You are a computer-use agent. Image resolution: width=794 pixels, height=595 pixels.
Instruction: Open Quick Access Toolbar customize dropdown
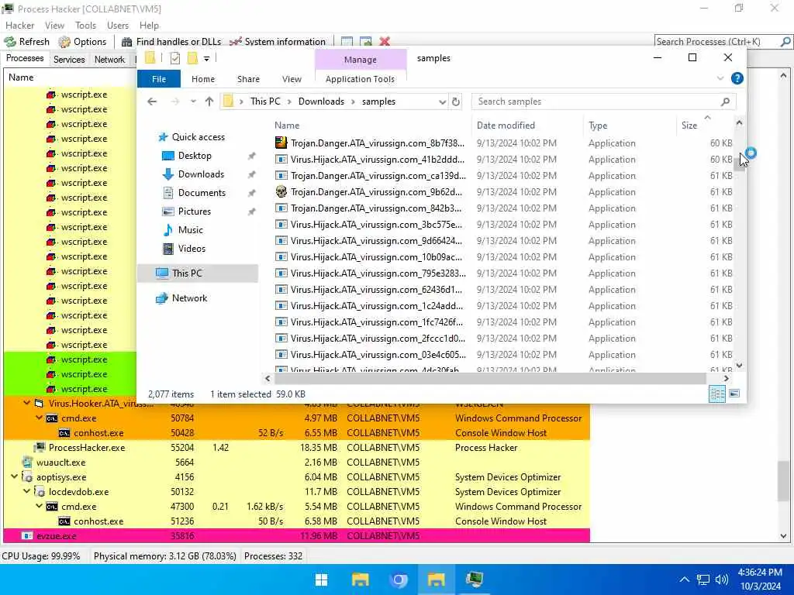pyautogui.click(x=206, y=59)
